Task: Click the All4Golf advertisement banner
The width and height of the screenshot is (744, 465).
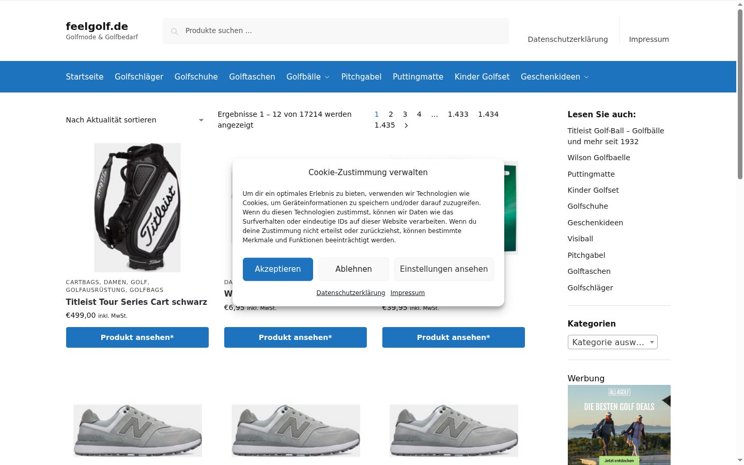Action: coord(619,425)
